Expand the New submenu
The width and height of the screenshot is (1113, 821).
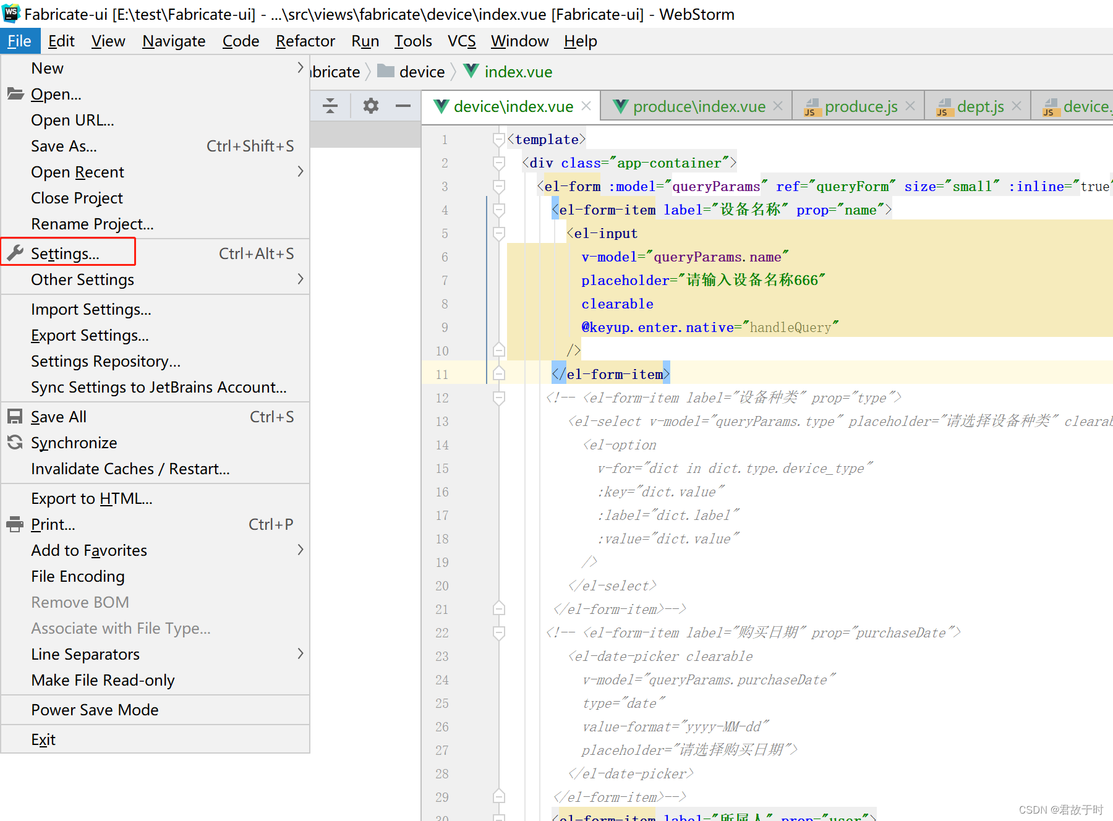(155, 68)
